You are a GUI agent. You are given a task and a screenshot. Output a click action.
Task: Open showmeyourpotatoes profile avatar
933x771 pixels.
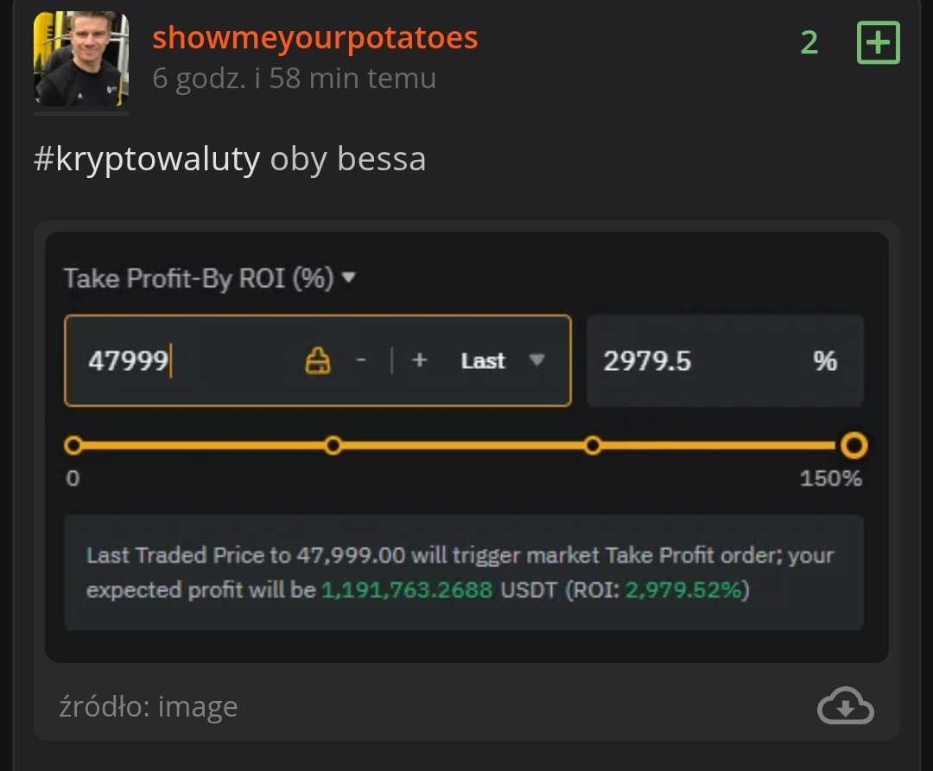tap(80, 60)
